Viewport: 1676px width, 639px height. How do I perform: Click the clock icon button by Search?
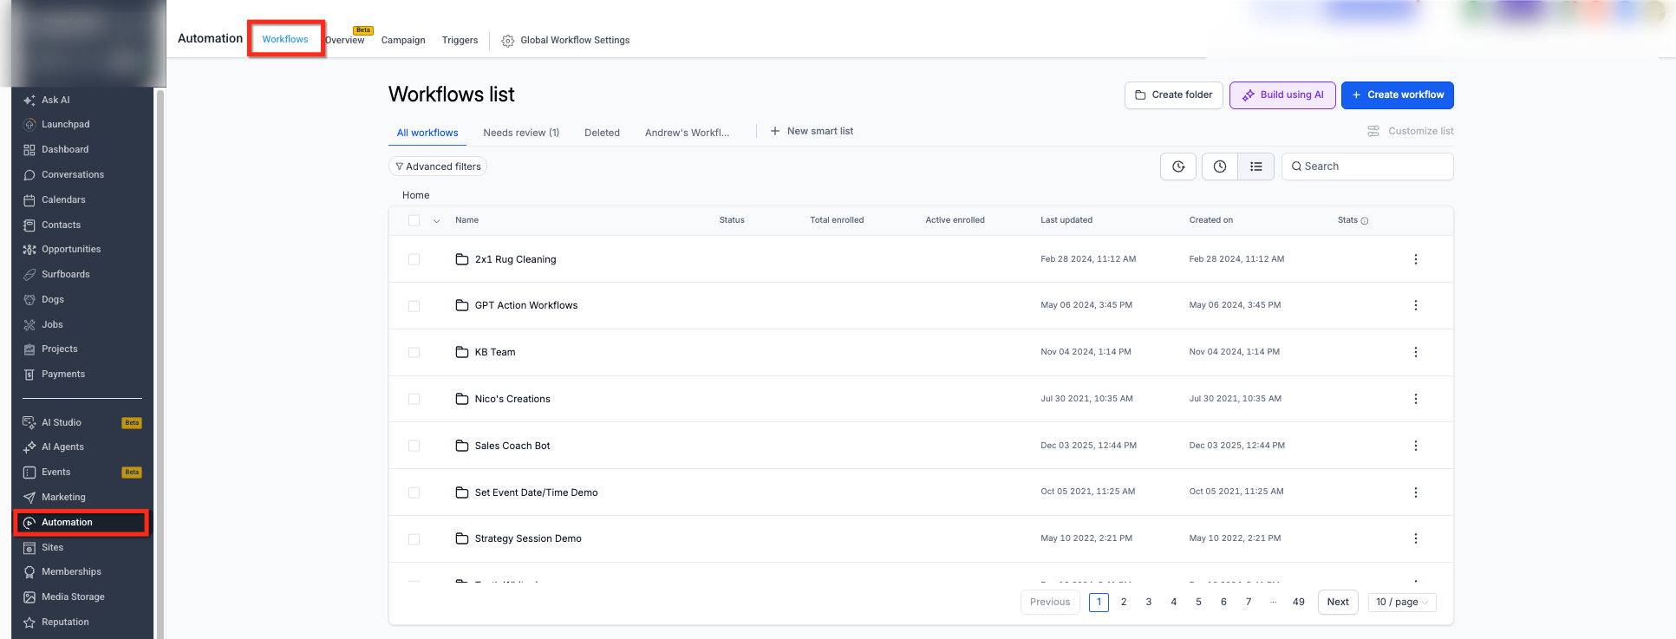click(1220, 166)
